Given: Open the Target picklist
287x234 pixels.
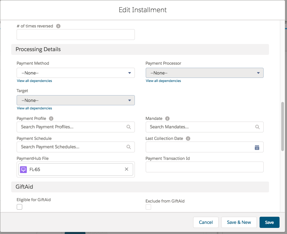Looking at the screenshot, I should pos(76,100).
